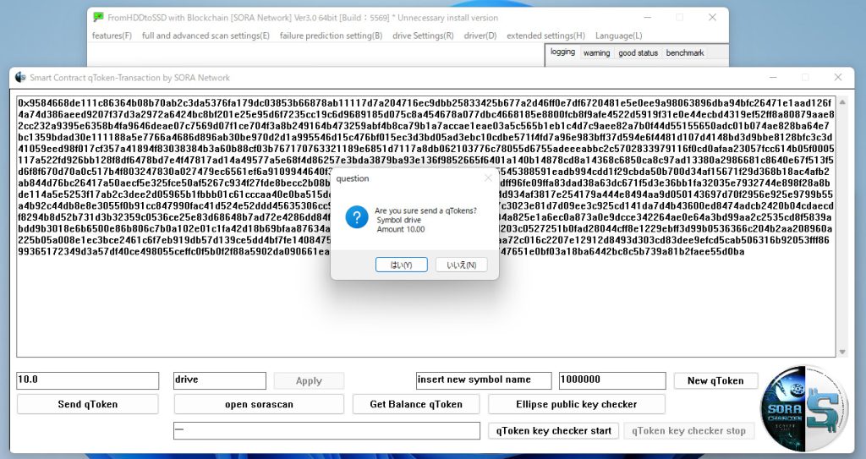
Task: Focus the insert new symbol name field
Action: pyautogui.click(x=484, y=380)
